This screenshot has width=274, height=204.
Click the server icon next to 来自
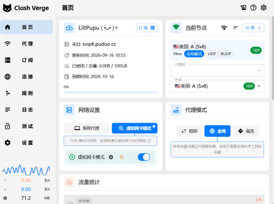[67, 44]
